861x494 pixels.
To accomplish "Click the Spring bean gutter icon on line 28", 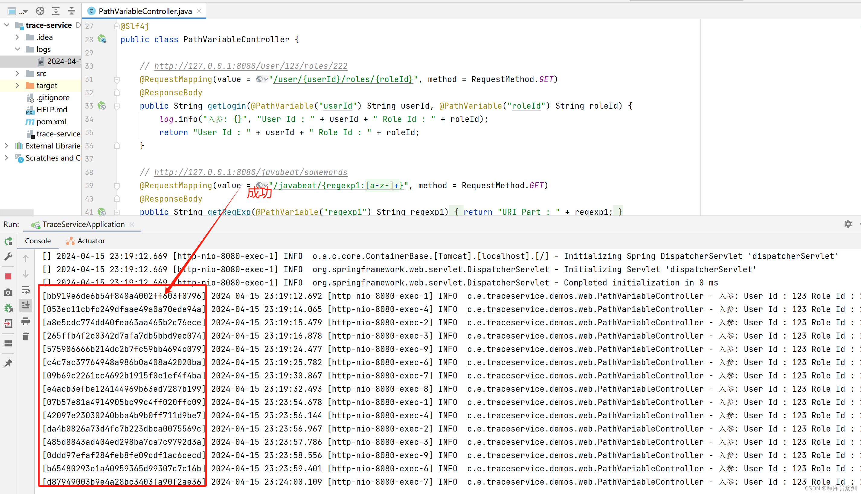I will (x=102, y=39).
